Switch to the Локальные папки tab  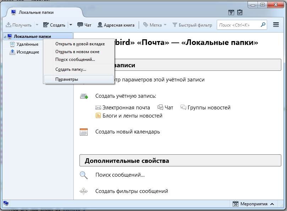click(44, 12)
